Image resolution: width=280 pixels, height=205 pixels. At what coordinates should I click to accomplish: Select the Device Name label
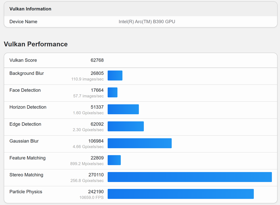pyautogui.click(x=23, y=22)
